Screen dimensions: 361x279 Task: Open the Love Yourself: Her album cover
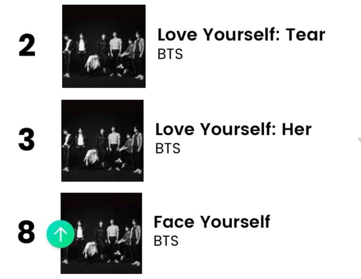tap(103, 141)
